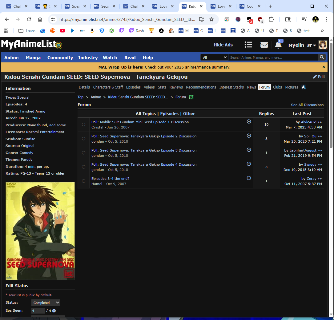Click plus icon to increment Eps Seen
Screen dimensions: 334x320
[54, 311]
